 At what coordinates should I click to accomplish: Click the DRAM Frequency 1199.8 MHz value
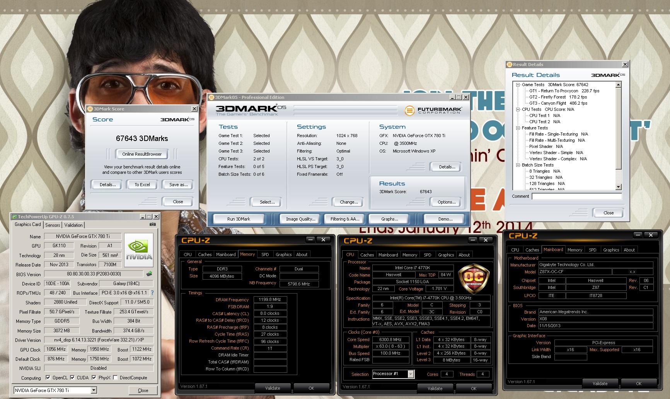270,300
